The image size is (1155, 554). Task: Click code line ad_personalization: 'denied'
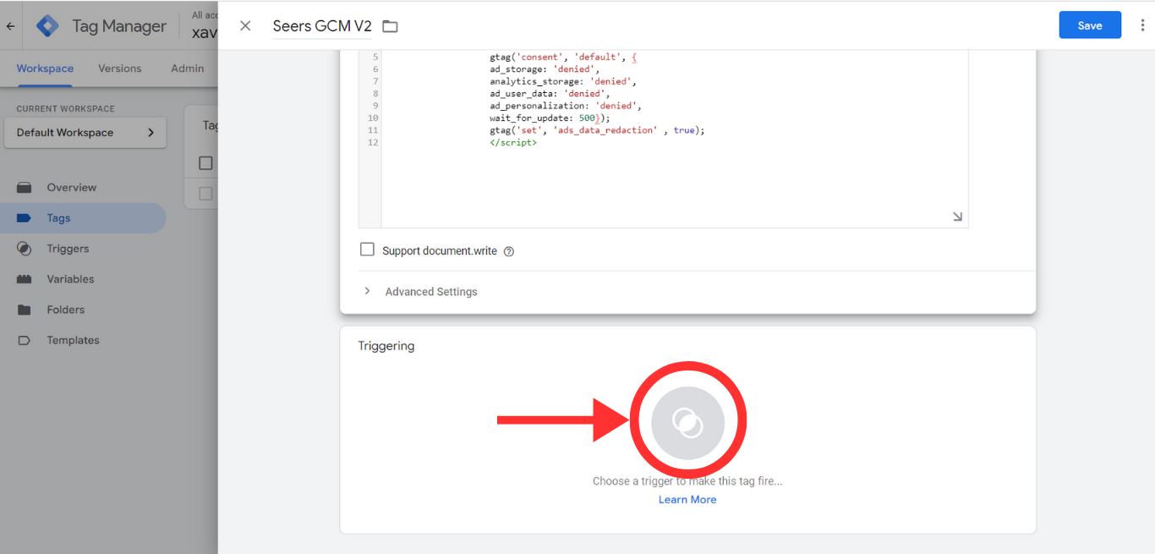click(566, 106)
